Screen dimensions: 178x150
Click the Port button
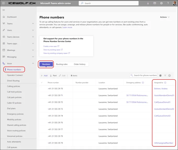point(53,76)
